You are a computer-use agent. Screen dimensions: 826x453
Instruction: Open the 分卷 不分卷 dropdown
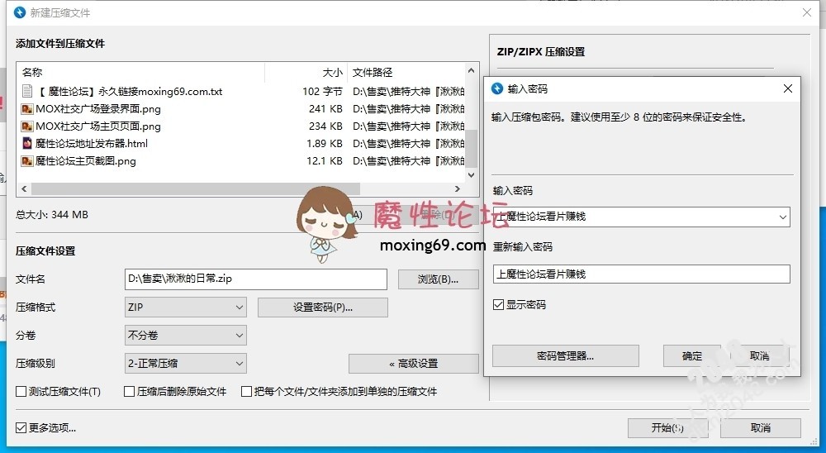(x=185, y=335)
